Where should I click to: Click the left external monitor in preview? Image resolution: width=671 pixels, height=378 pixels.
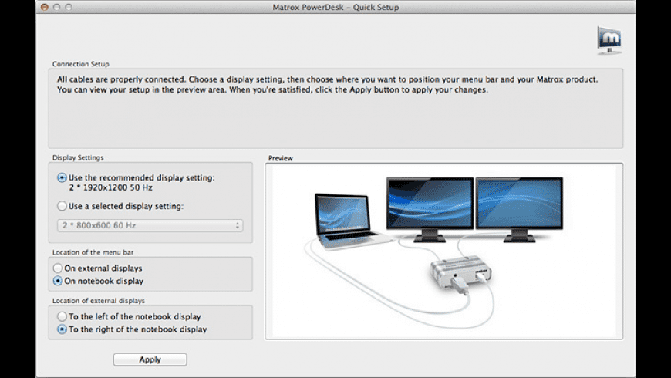[430, 210]
